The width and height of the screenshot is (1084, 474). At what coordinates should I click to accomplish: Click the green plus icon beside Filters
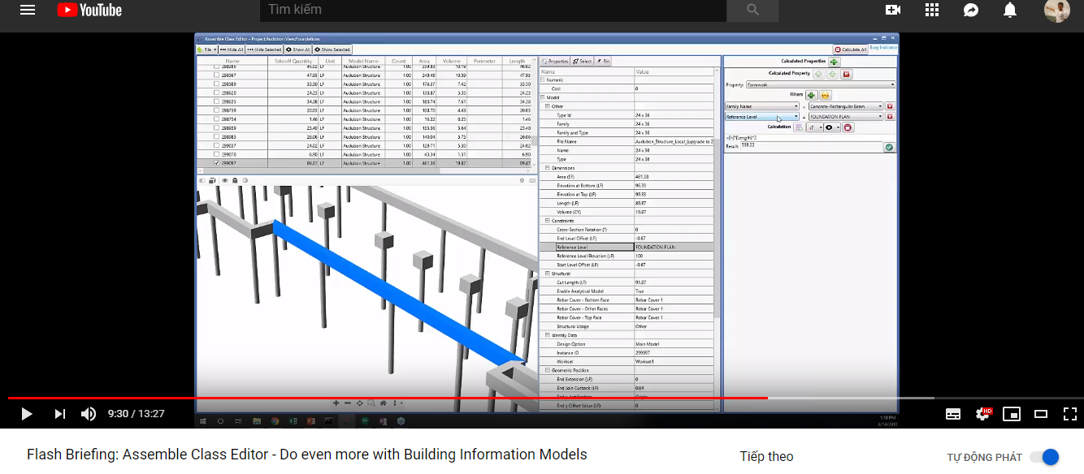811,95
